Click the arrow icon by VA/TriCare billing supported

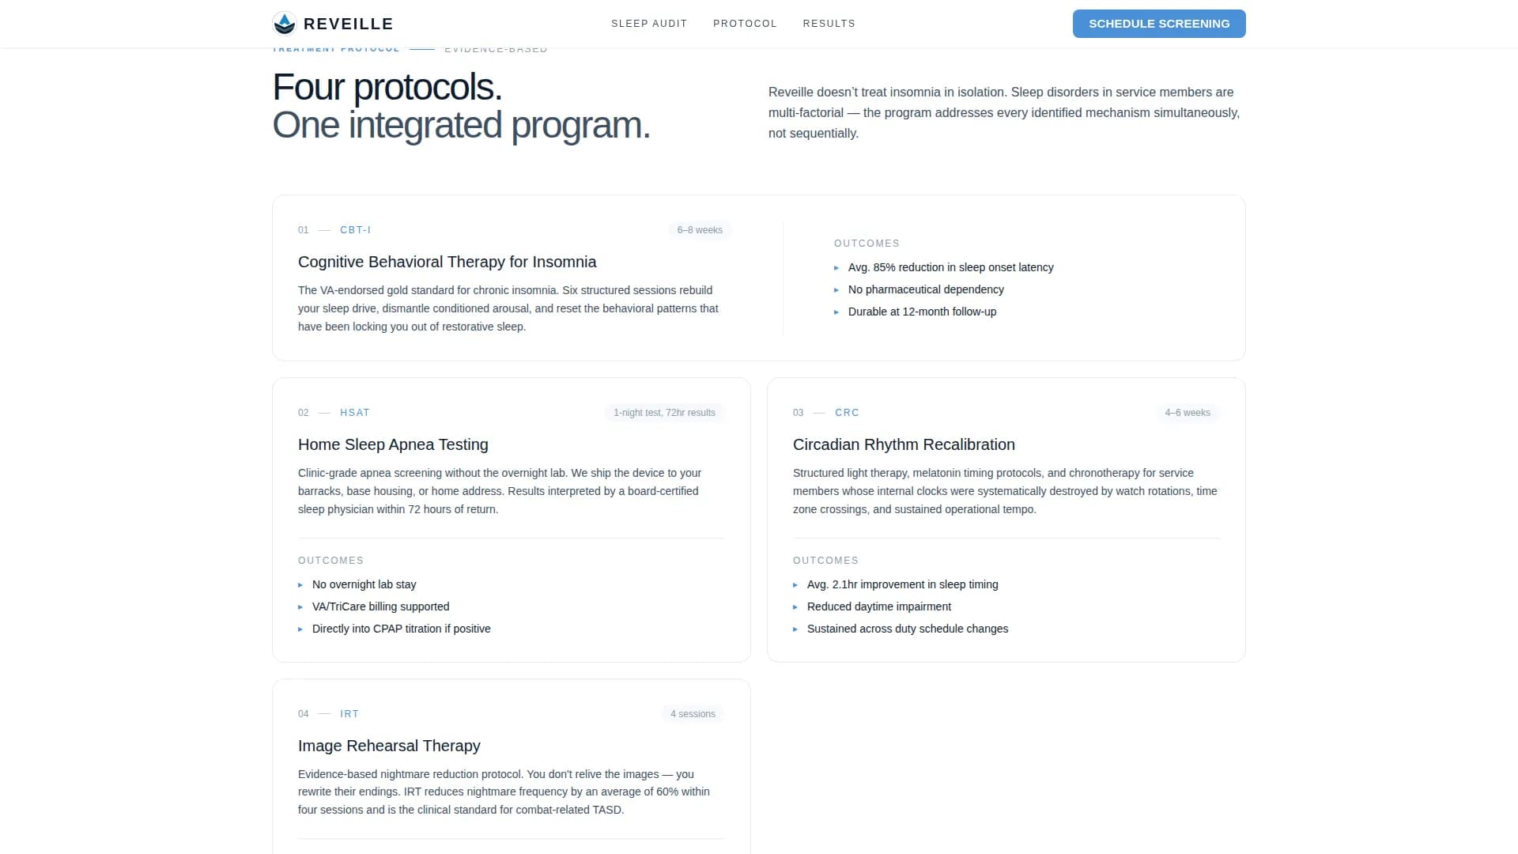[300, 607]
